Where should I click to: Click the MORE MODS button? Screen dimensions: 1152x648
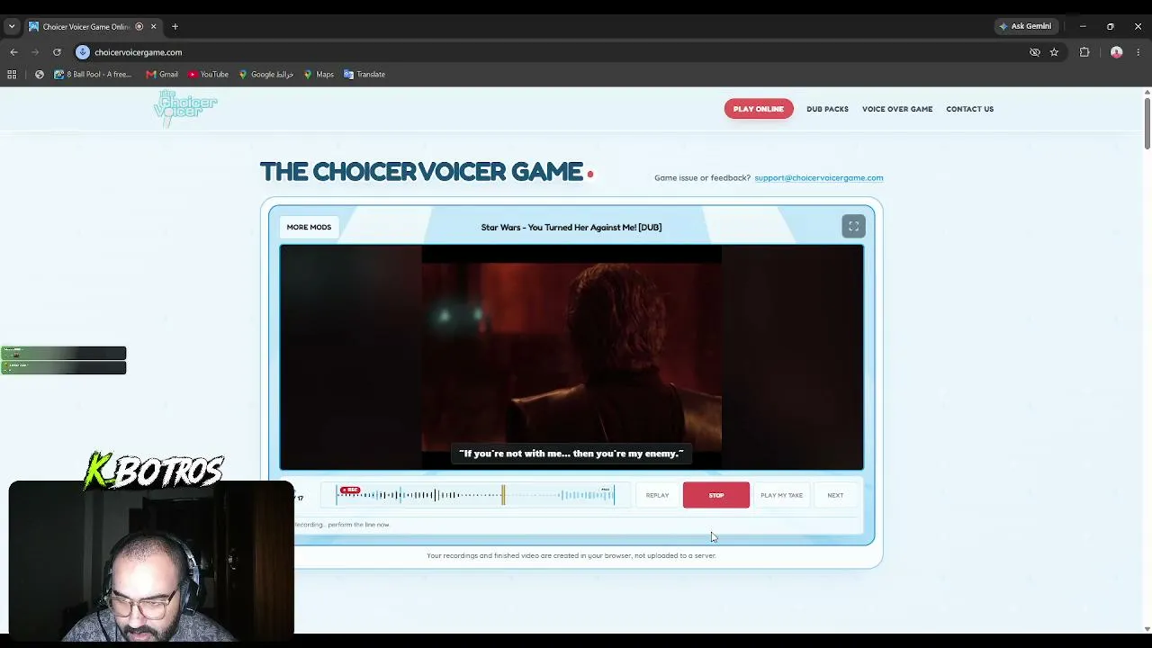point(309,228)
